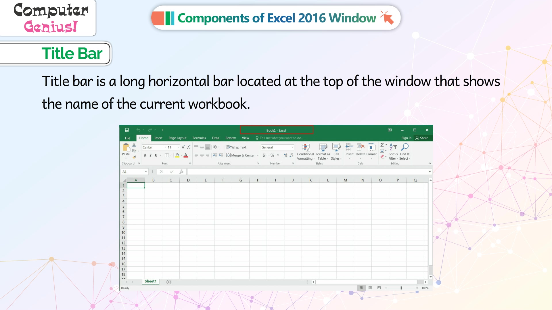Viewport: 552px width, 310px height.
Task: Click Decrease Font Size icon
Action: click(x=189, y=147)
